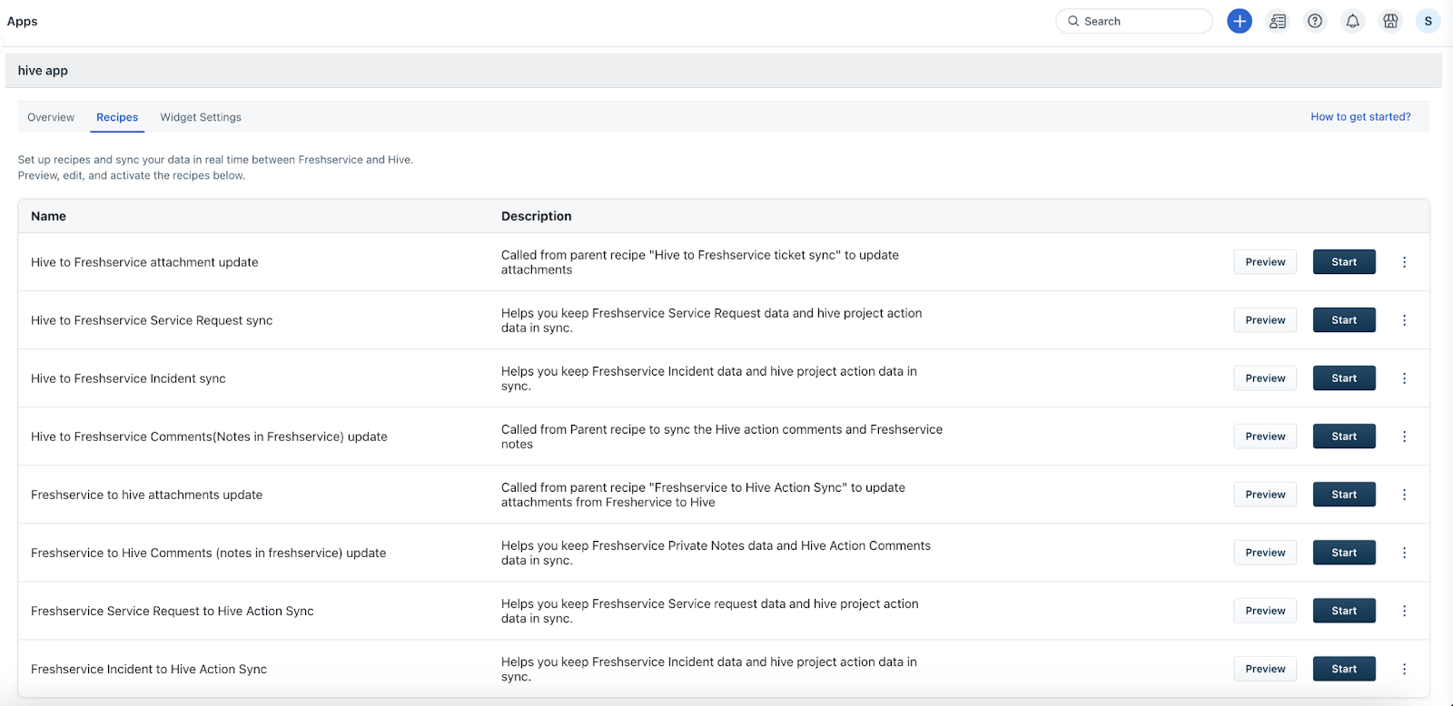Click the hive app header text
Image resolution: width=1453 pixels, height=706 pixels.
point(43,71)
